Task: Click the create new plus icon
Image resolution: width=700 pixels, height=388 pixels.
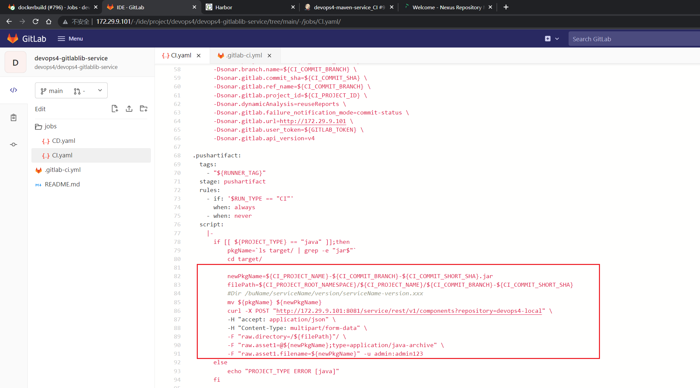Action: [548, 39]
